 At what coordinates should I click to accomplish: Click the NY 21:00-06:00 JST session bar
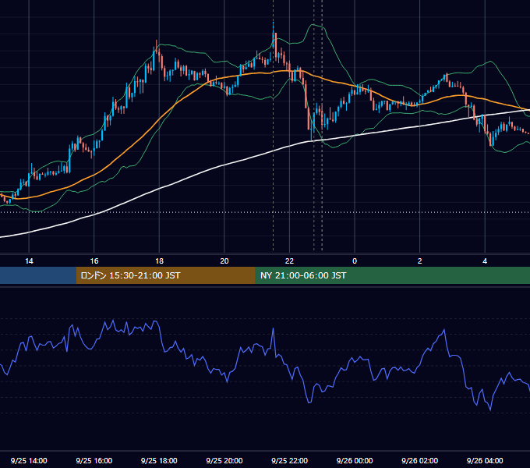tap(392, 275)
